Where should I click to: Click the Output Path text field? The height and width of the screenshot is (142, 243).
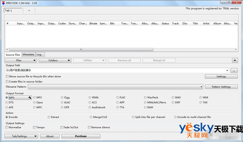(115, 70)
